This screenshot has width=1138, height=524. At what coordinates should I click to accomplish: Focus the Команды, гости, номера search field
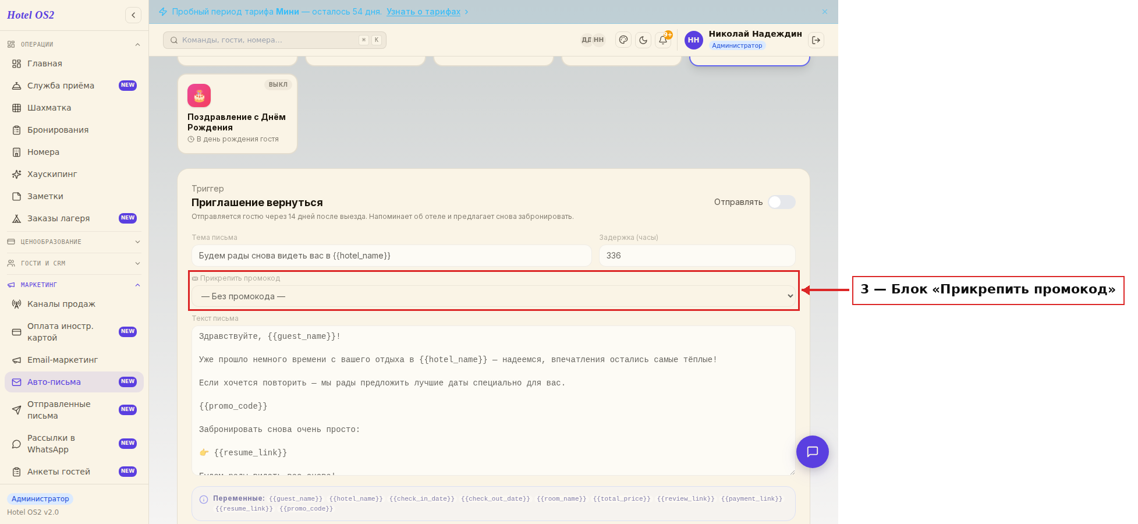tap(275, 40)
